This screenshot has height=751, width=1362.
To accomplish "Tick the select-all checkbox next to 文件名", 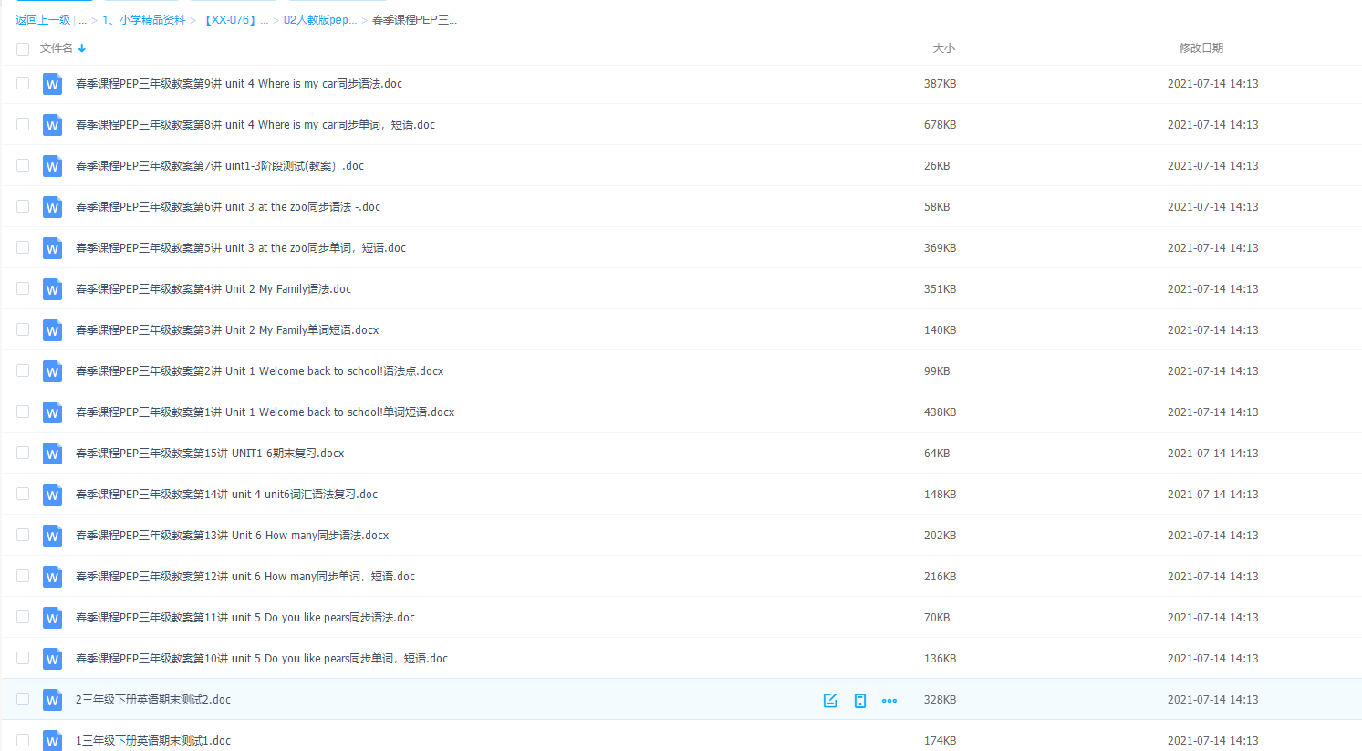I will coord(23,48).
